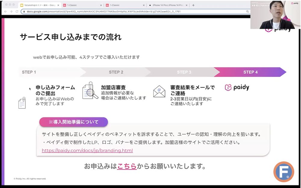The image size is (301, 188).
Task: Close the second 1-Classic tab
Action: pos(144,5)
